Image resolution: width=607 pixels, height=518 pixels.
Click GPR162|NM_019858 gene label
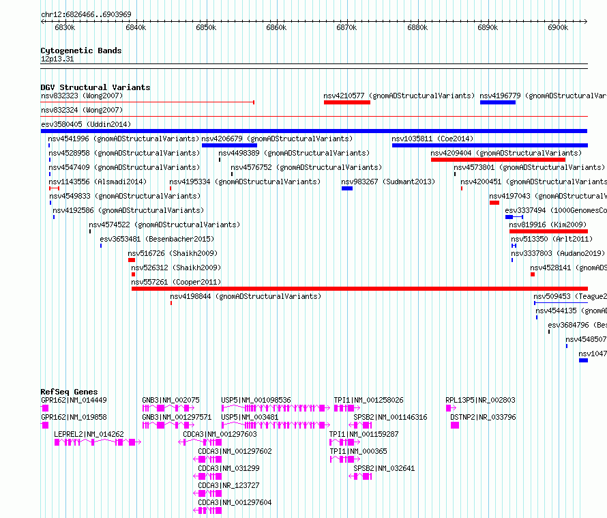(74, 417)
